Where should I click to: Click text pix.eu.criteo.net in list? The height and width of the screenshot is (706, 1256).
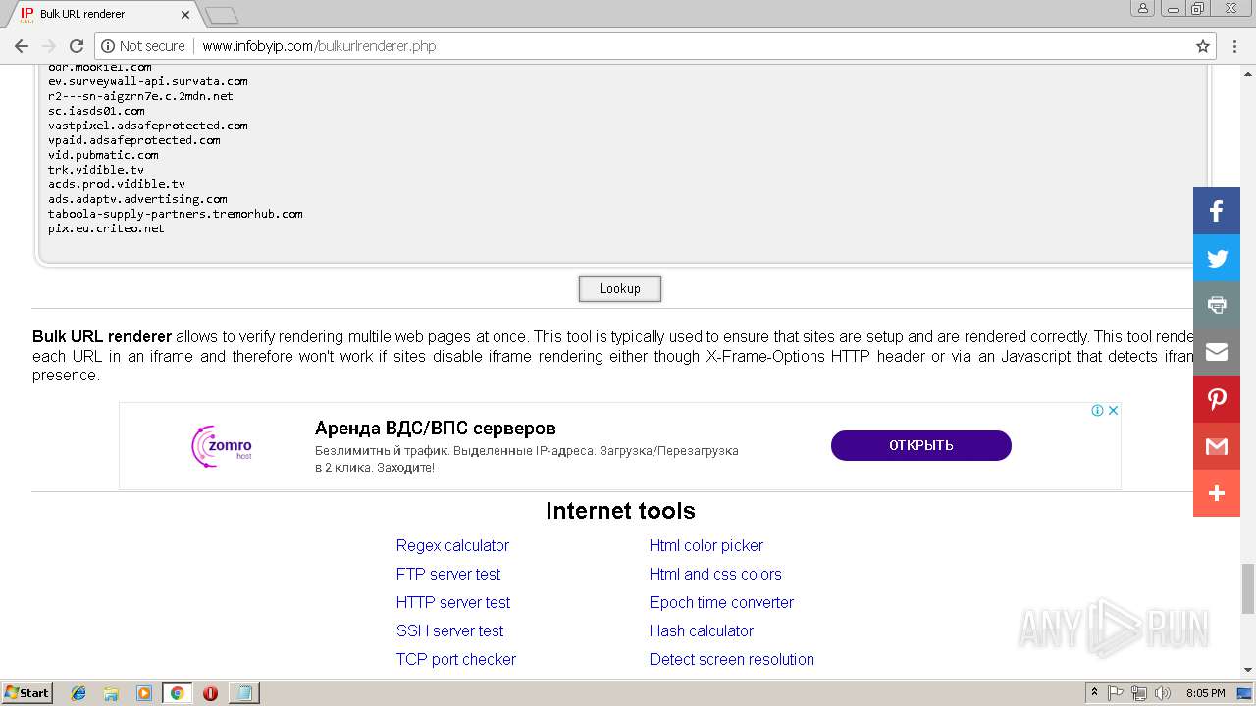[106, 228]
